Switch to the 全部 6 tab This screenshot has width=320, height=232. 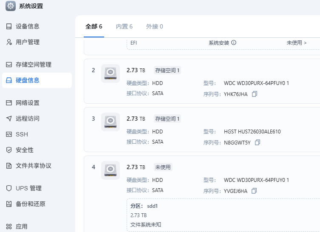point(93,26)
